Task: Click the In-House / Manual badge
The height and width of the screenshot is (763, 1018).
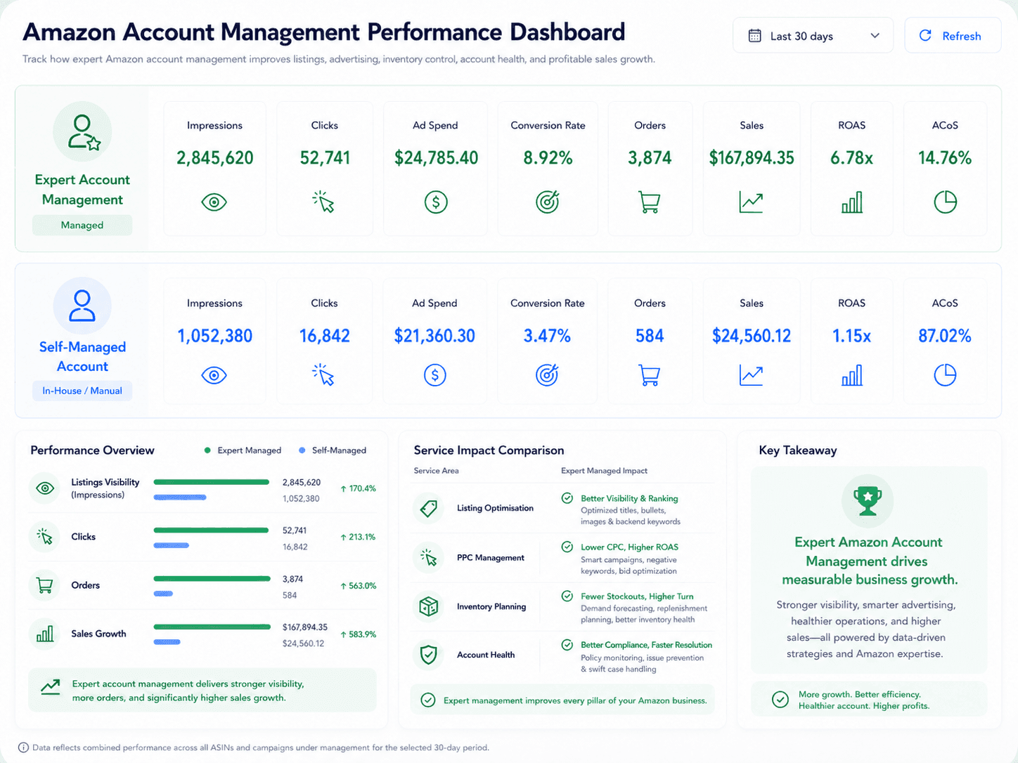Action: tap(82, 391)
